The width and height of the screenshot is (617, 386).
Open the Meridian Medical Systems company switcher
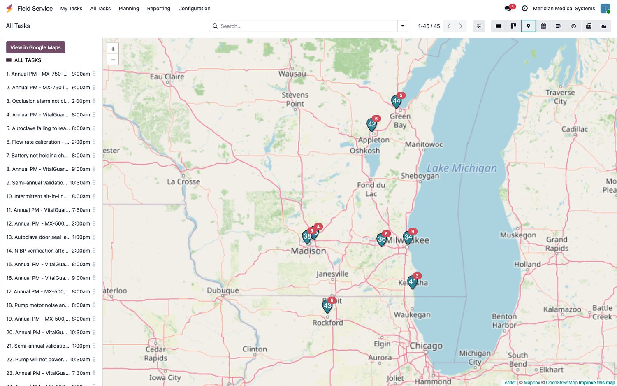564,8
